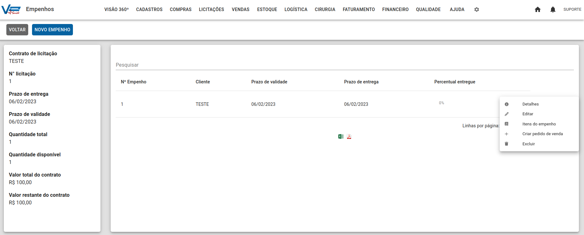Click the Empenhos page title
This screenshot has height=235, width=584.
[x=40, y=9]
